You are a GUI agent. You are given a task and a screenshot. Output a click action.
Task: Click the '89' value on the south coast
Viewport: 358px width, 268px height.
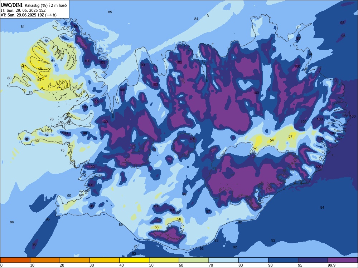tap(121, 224)
